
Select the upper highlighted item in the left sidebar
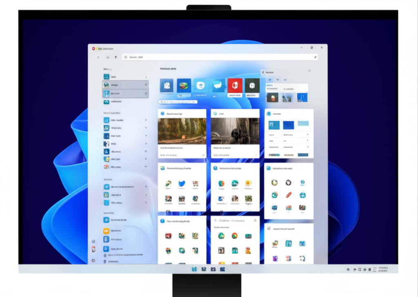point(125,85)
